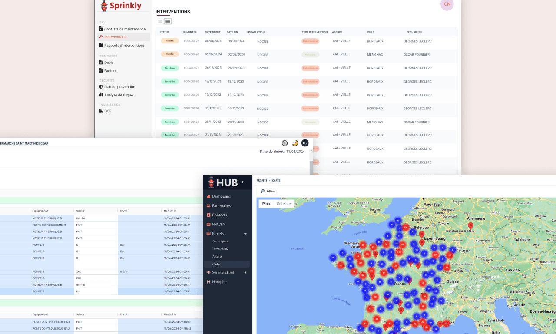Click Terminée badge for 26/12/2023 intervention

pos(170,68)
